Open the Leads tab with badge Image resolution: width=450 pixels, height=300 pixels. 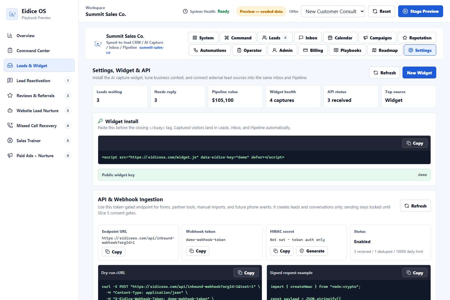pyautogui.click(x=275, y=37)
